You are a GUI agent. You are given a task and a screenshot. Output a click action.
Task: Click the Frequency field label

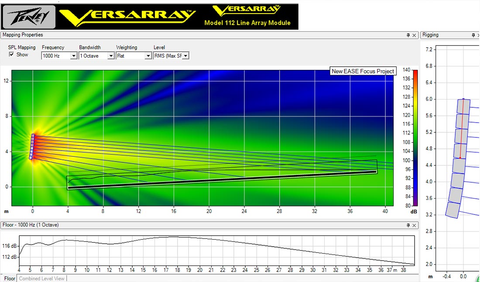pos(53,48)
